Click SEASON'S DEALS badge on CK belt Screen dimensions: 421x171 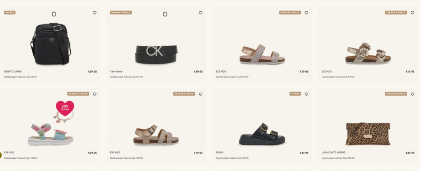click(121, 13)
